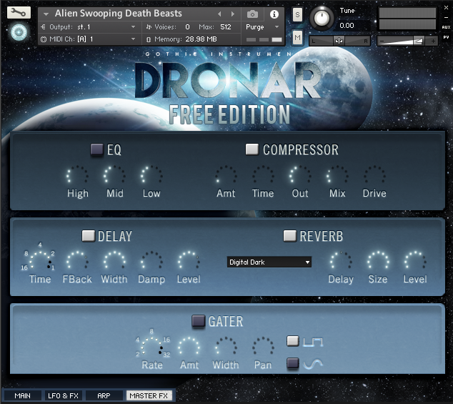Click the Compressor Amt knob

tap(226, 175)
